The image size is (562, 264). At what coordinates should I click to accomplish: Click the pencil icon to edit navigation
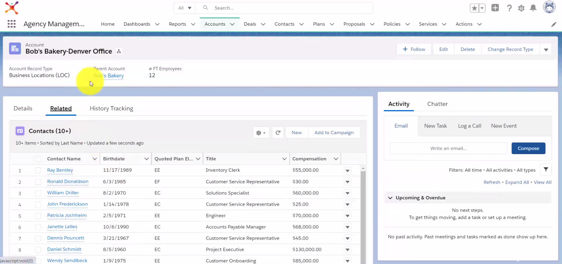pos(554,24)
